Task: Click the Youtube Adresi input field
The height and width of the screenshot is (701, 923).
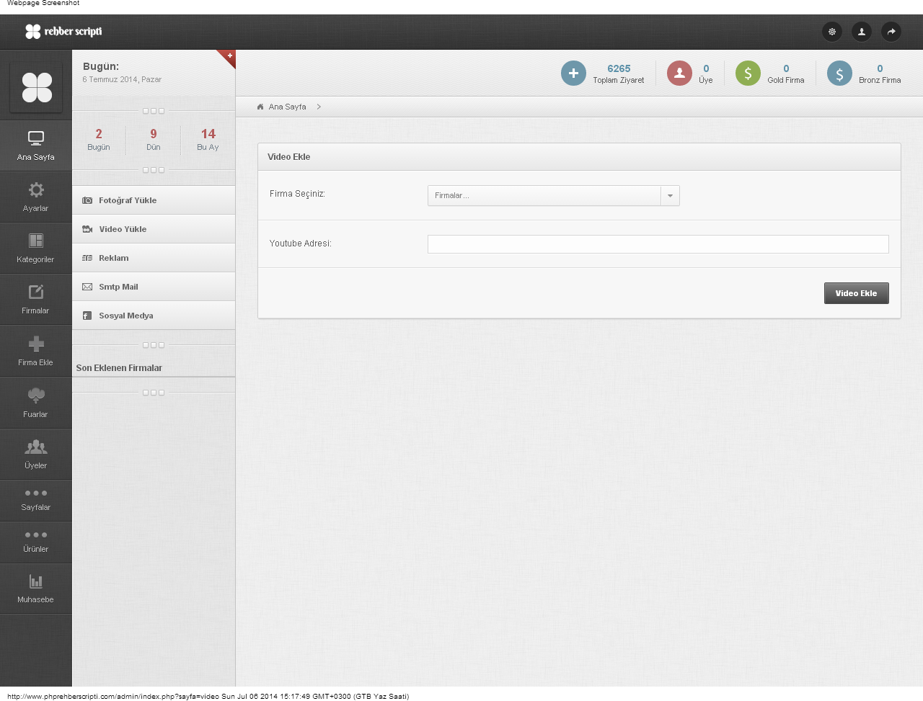Action: click(x=658, y=244)
